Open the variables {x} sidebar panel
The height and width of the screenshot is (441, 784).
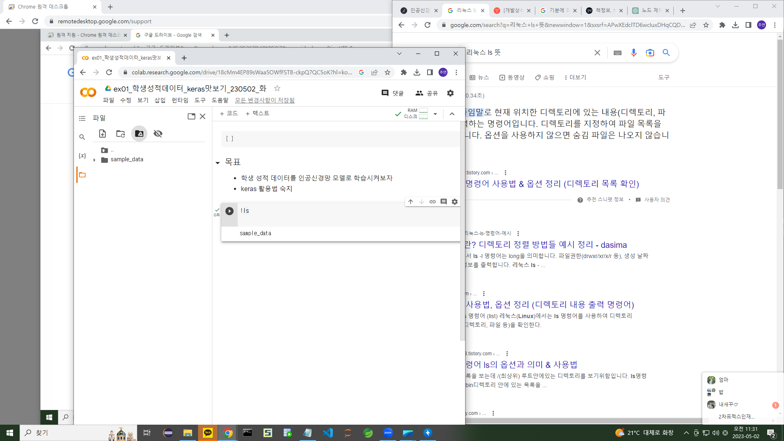pyautogui.click(x=82, y=156)
